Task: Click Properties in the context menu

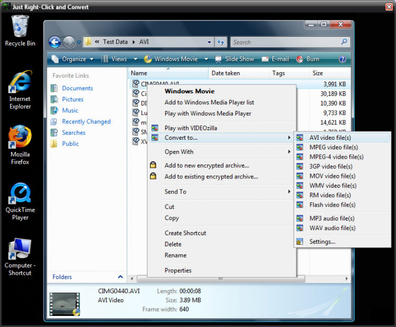Action: click(178, 271)
